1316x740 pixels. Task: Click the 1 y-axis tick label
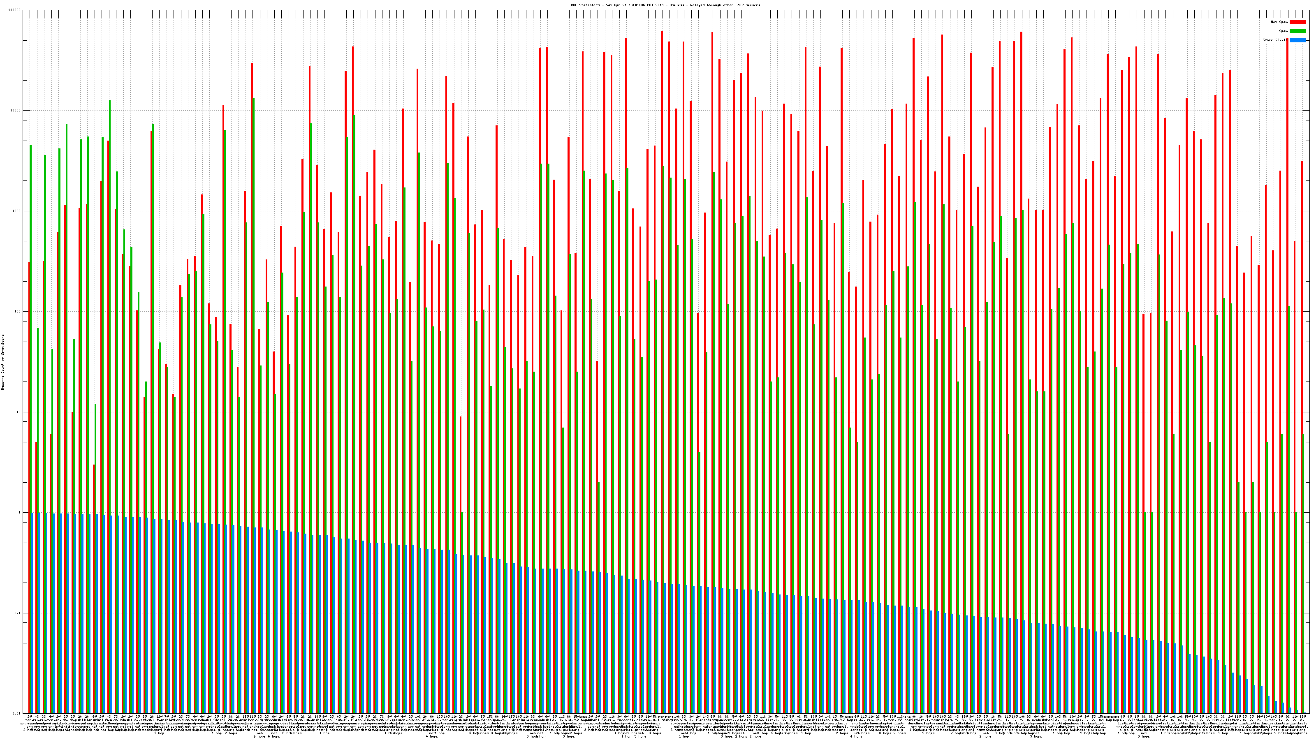20,512
